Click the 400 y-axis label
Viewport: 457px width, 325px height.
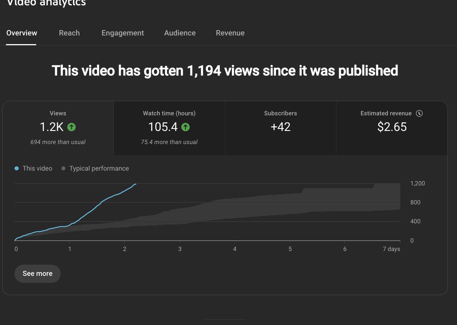coord(415,221)
